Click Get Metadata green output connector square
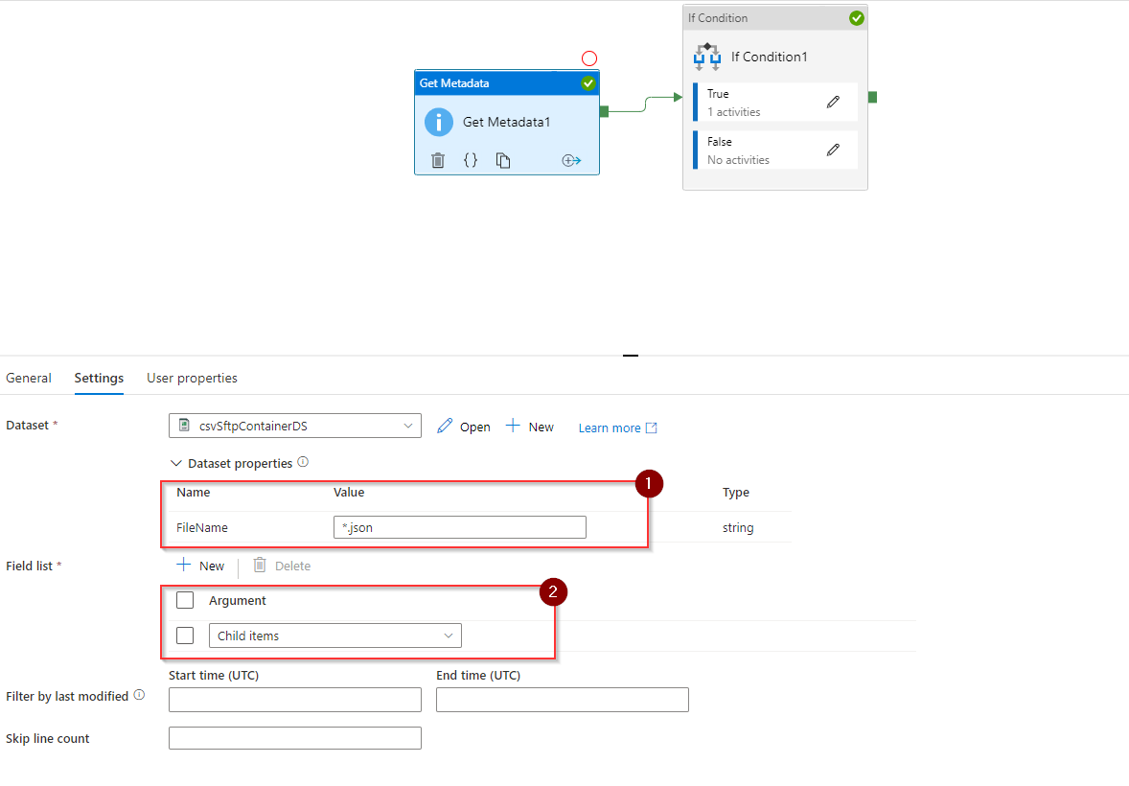Screen dimensions: 1129x786 (604, 111)
